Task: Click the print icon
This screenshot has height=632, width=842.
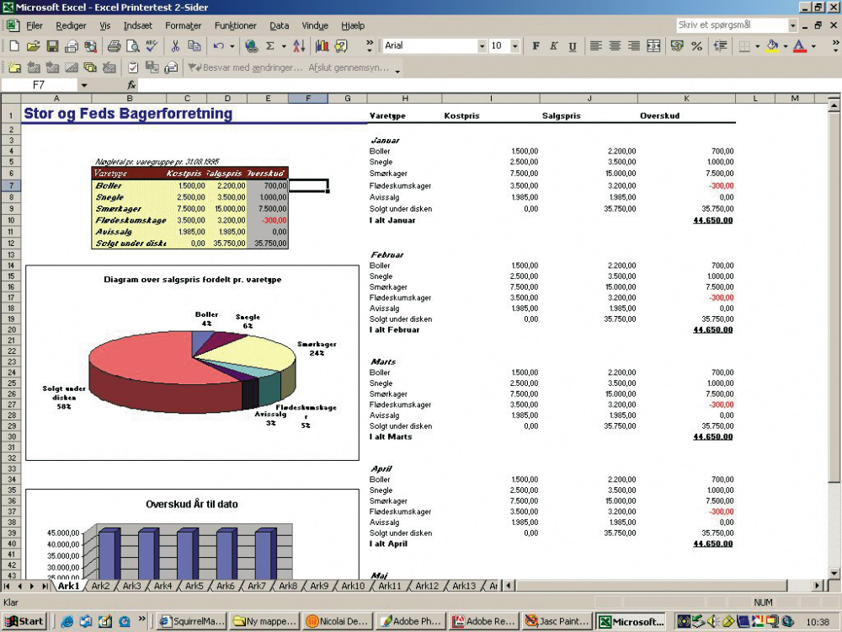Action: [114, 46]
